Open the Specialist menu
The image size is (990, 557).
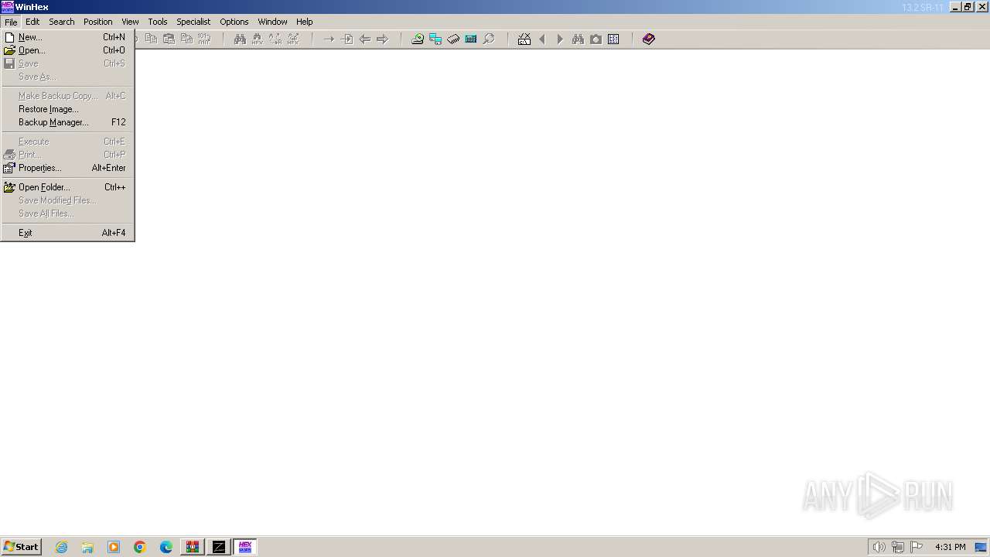[x=193, y=22]
